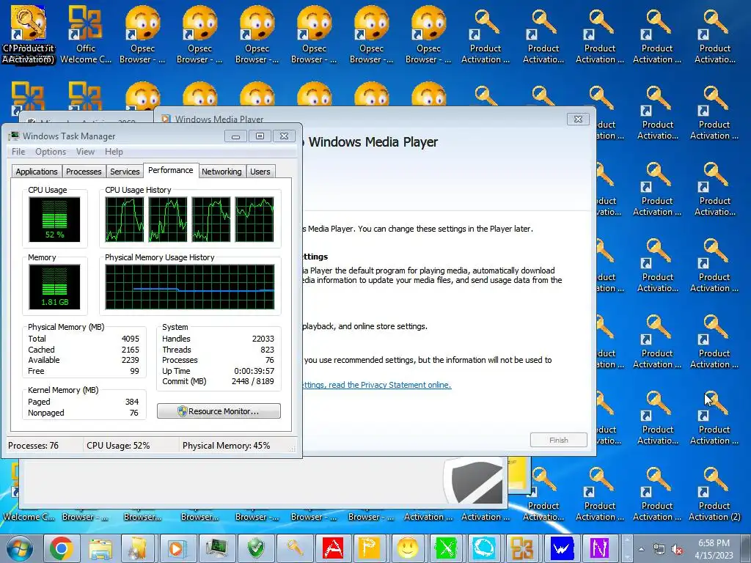Click the taskbar clock showing 6:58 PM

tap(714, 549)
